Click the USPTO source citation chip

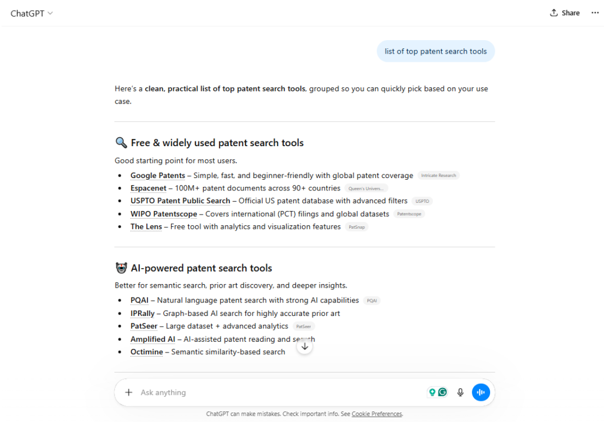(422, 202)
